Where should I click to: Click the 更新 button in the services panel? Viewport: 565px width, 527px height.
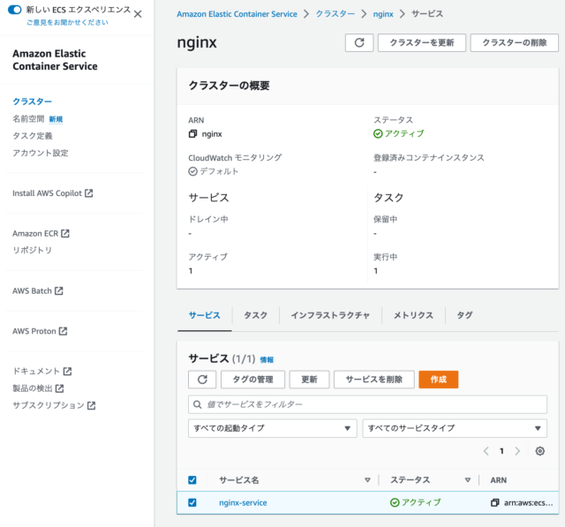(309, 380)
